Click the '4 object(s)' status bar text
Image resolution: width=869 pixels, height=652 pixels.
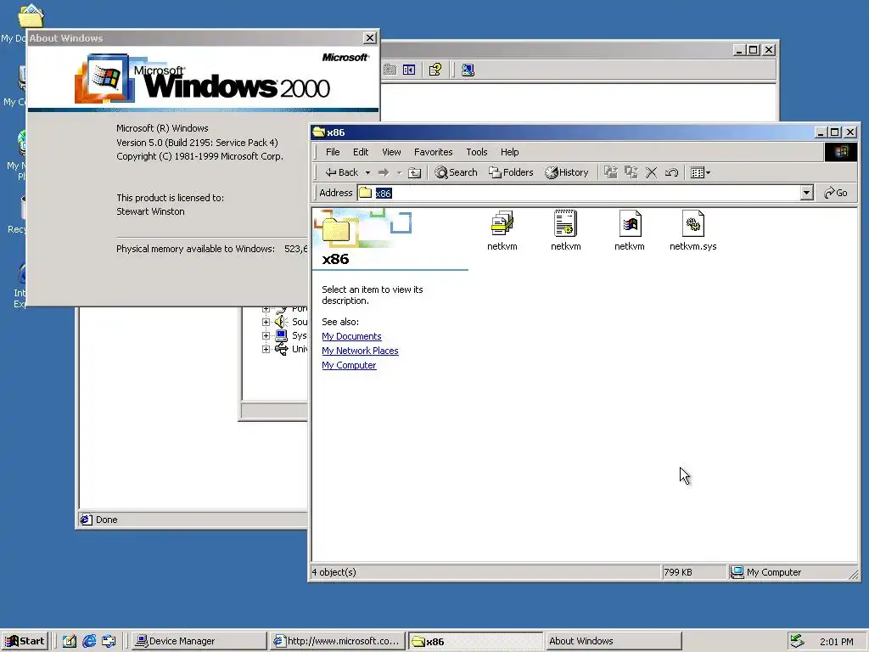click(x=334, y=572)
